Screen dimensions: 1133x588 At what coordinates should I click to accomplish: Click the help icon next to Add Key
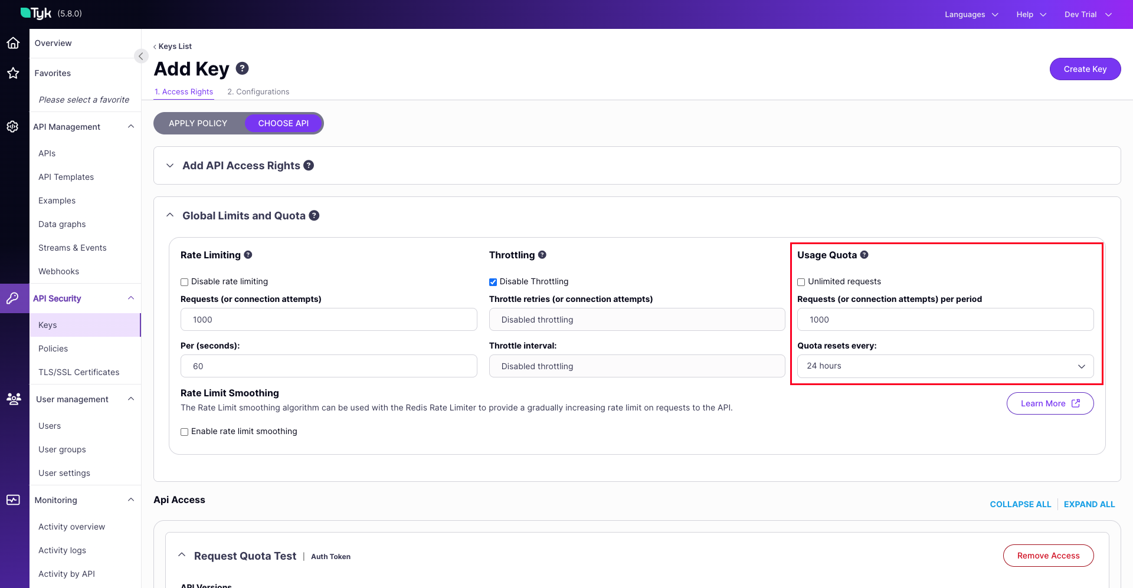coord(242,68)
